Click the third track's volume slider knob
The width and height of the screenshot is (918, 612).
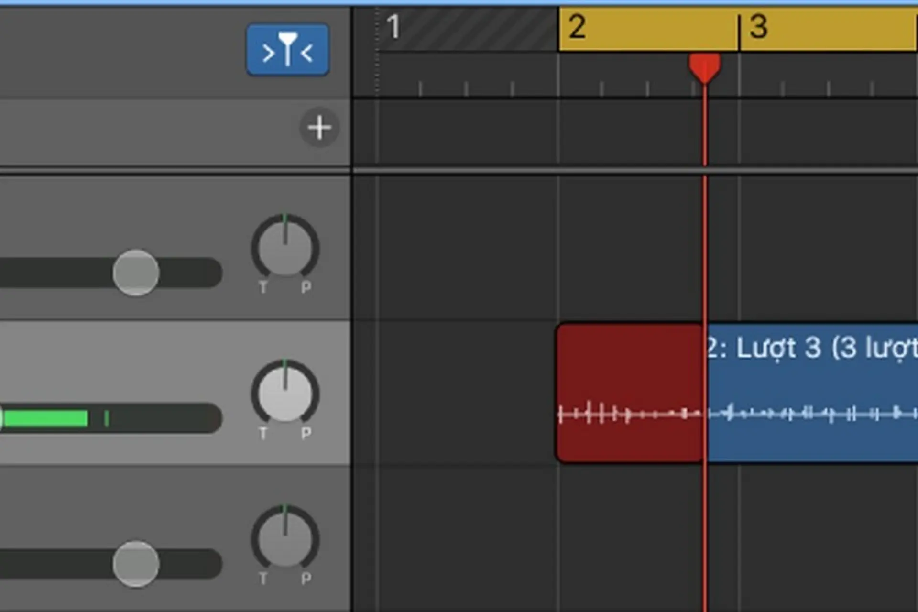click(136, 564)
